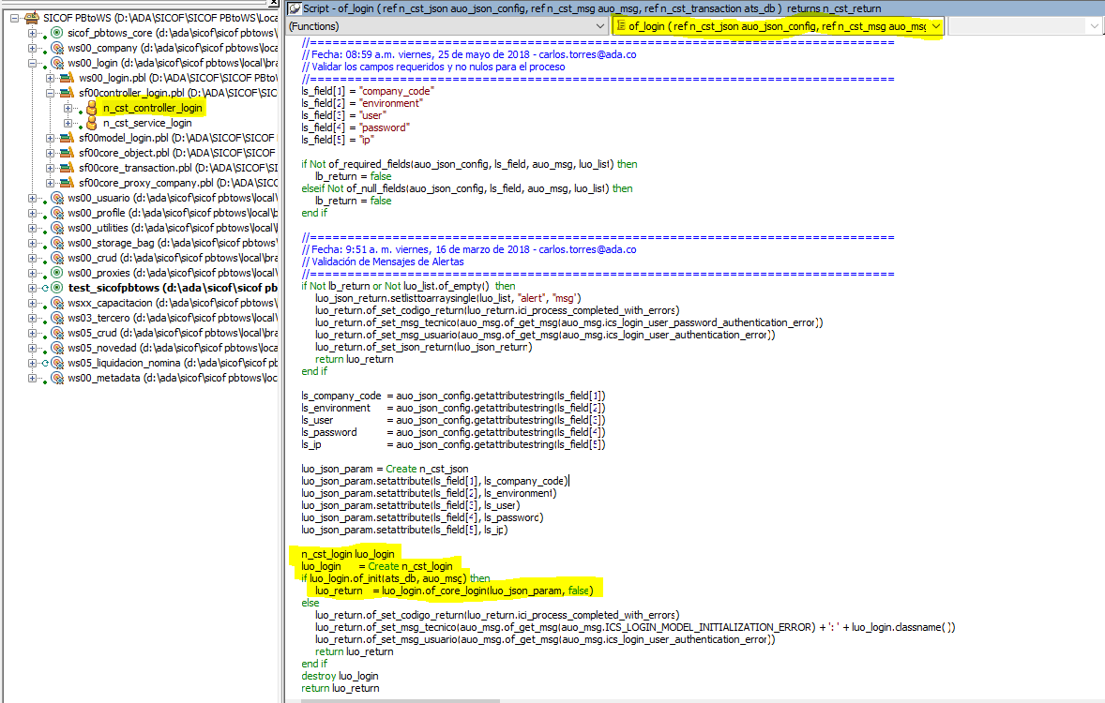The height and width of the screenshot is (703, 1105).
Task: Click the Script title bar icon
Action: [295, 7]
